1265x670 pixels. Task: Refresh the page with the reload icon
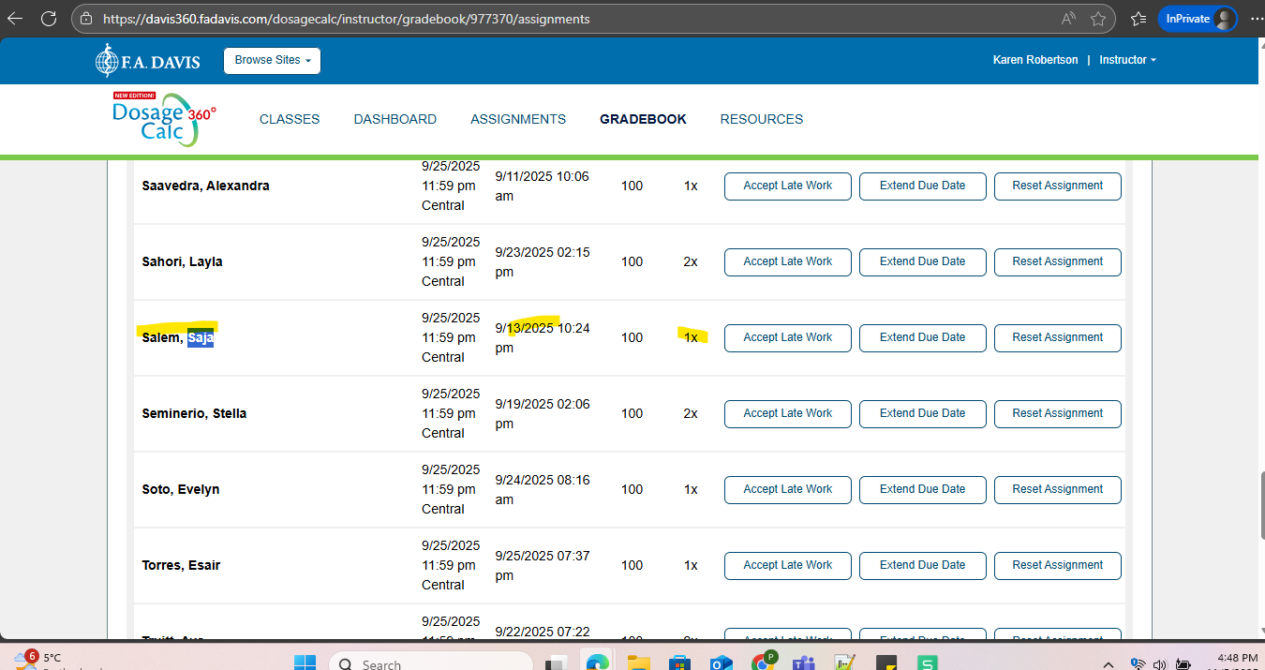49,19
